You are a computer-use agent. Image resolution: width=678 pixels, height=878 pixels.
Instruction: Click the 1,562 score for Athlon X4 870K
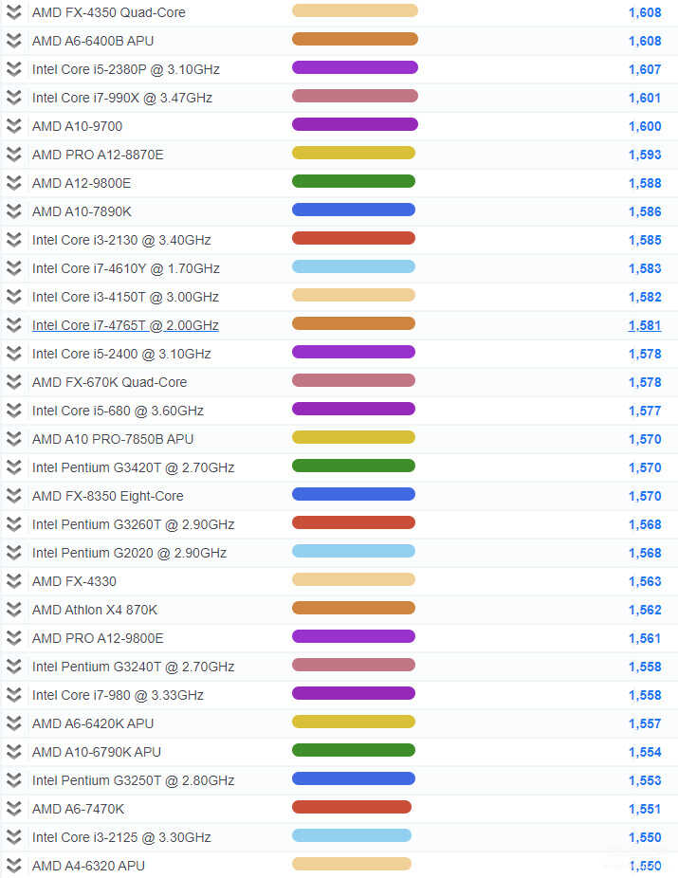[645, 610]
